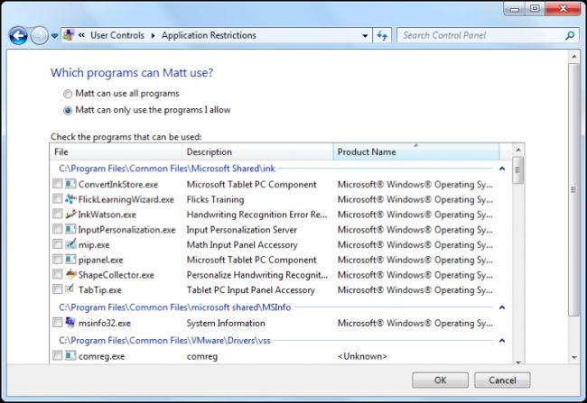Screen dimensions: 587x403
Task: Click the ConvertInkStore.exe file icon
Action: point(70,184)
